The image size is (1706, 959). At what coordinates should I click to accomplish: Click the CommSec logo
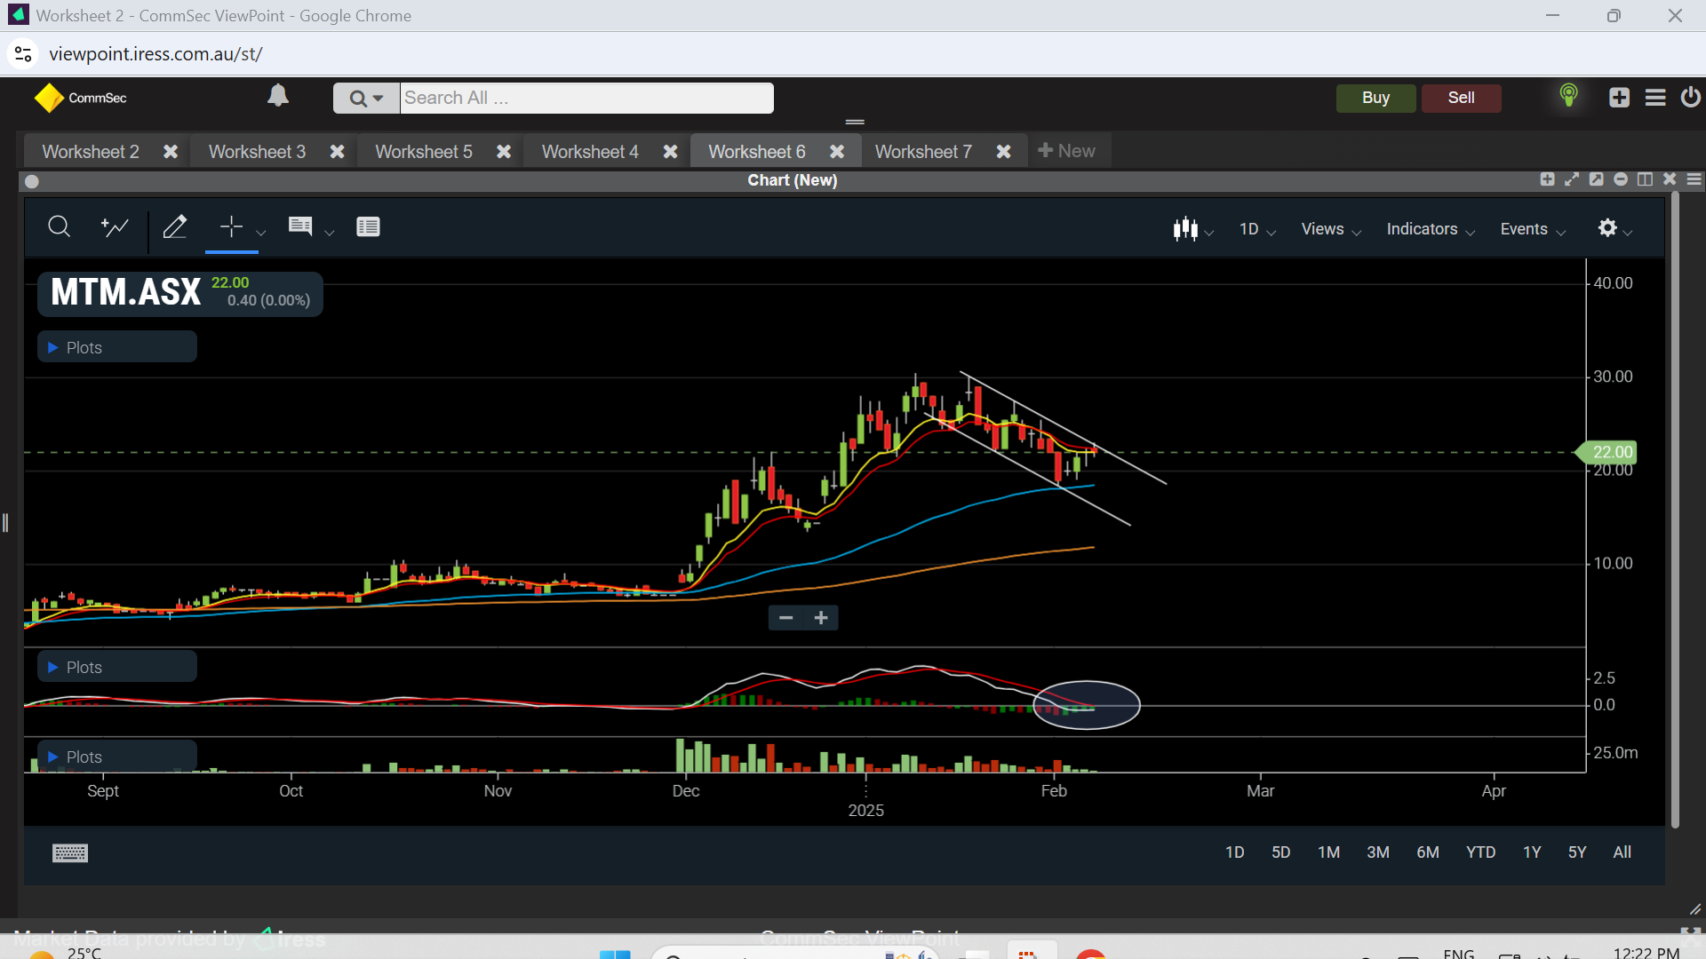click(80, 98)
